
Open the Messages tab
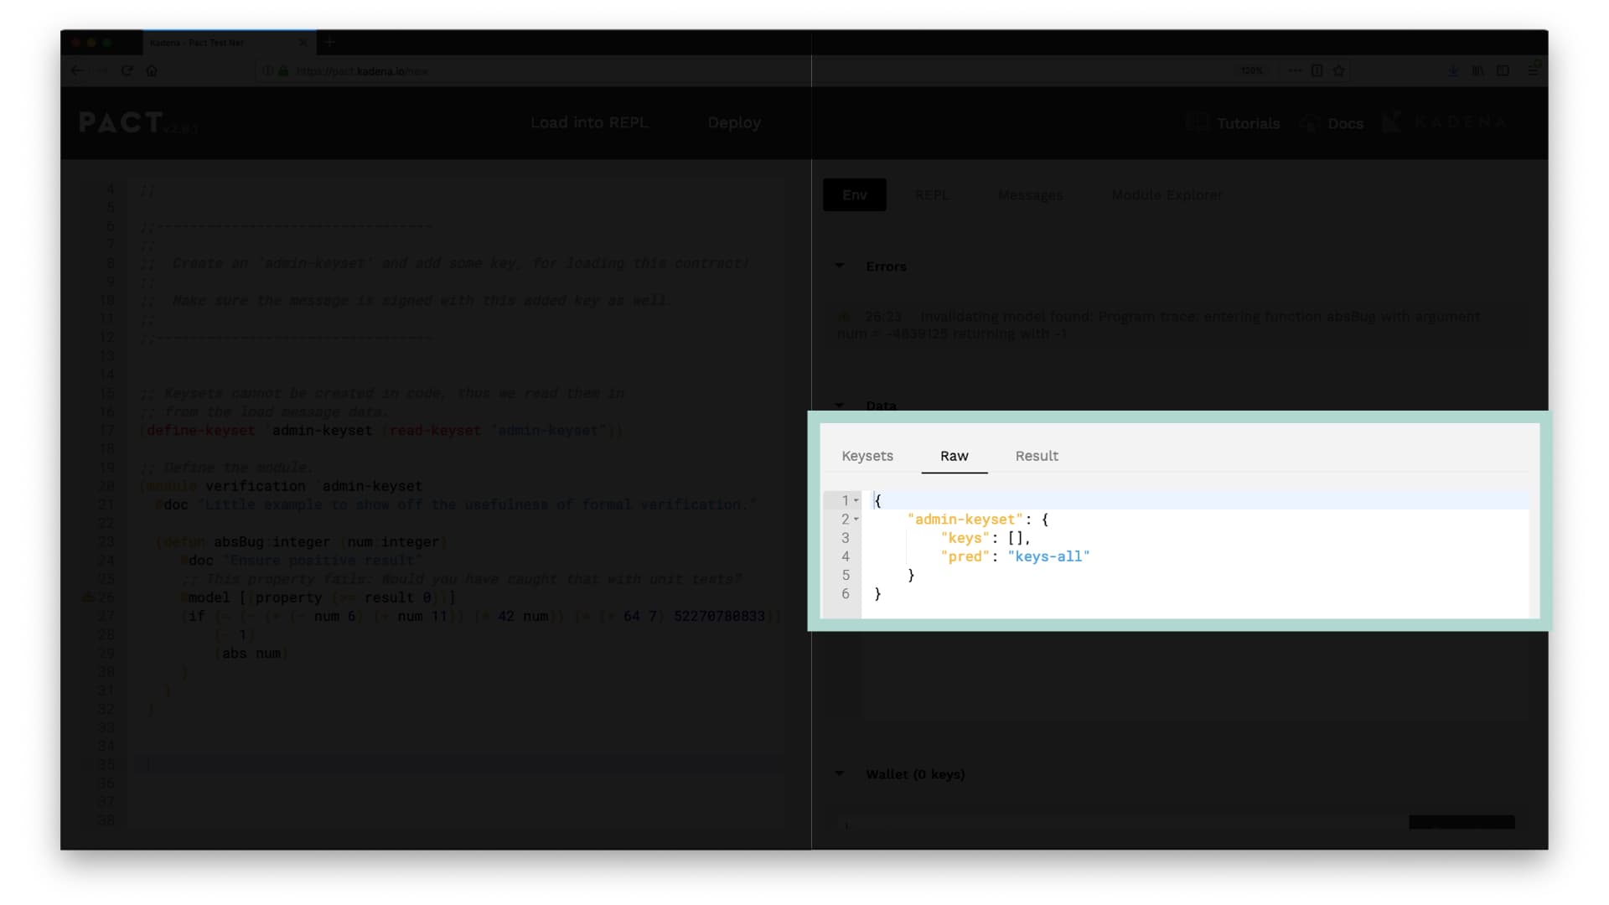1030,194
